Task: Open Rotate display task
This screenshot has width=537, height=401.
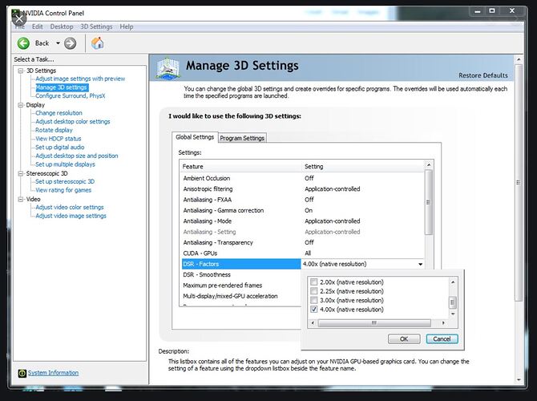Action: pos(55,130)
